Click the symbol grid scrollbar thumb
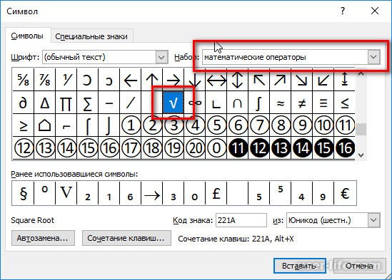The image size is (392, 280). [361, 129]
